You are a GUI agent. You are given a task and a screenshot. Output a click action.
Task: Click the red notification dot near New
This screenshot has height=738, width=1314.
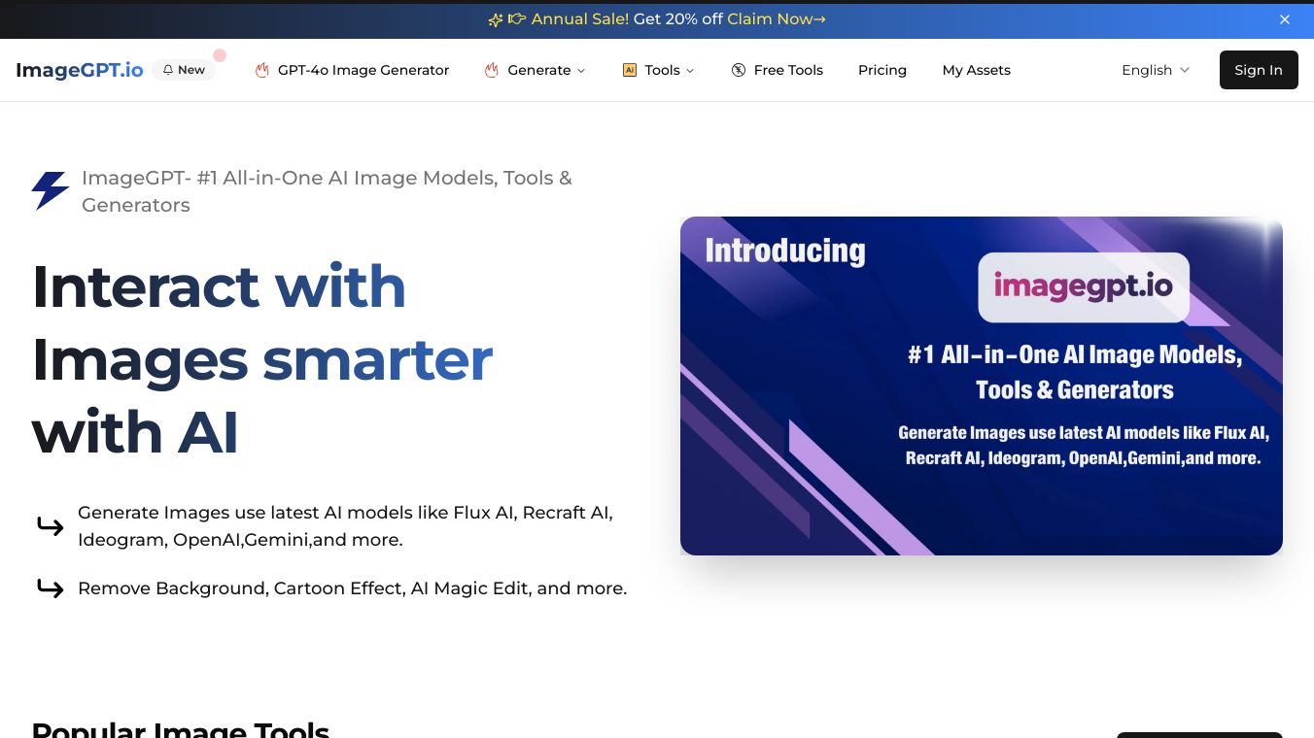point(220,55)
